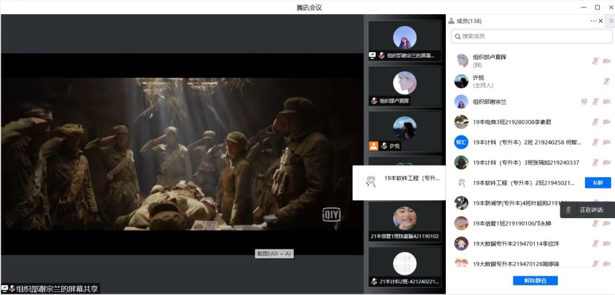615x295 pixels.
Task: Click the search members input field
Action: (531, 36)
